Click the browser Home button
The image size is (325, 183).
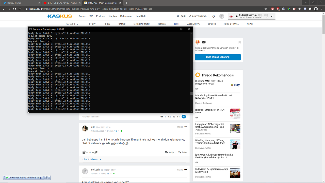click(20, 9)
